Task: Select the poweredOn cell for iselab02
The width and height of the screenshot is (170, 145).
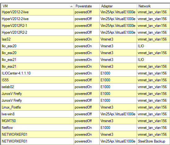Action: coord(87,87)
